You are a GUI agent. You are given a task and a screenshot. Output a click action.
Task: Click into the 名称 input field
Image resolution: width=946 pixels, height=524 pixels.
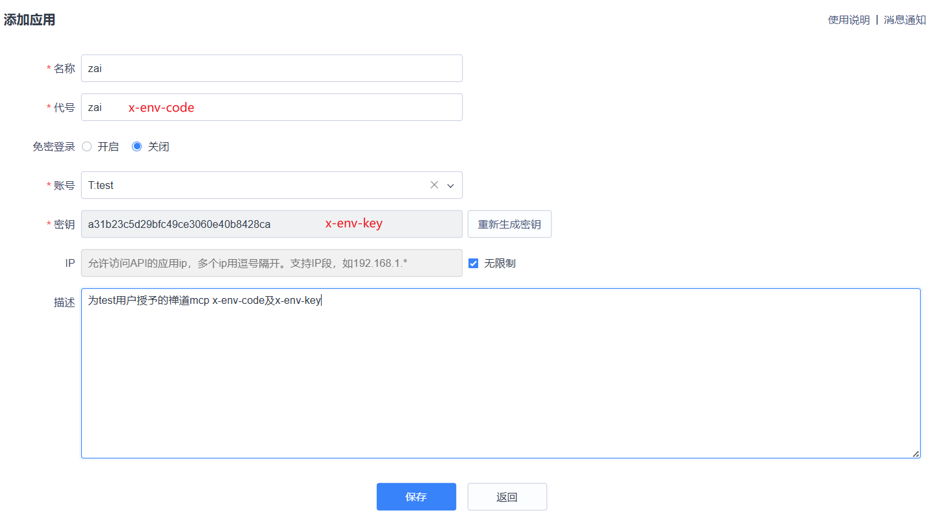272,68
